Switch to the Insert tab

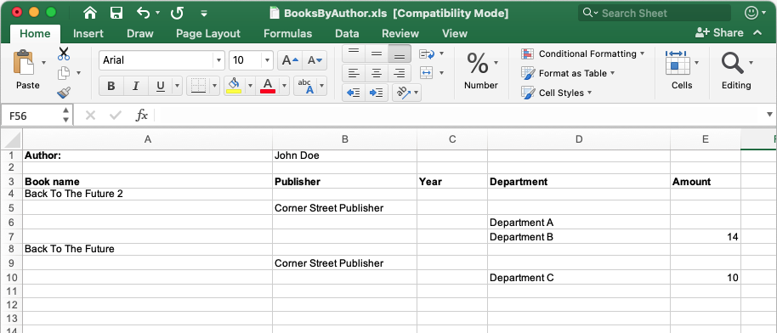[x=88, y=34]
